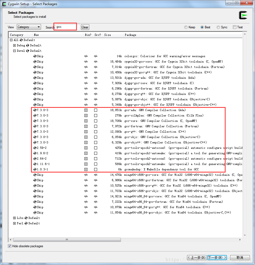The height and width of the screenshot is (265, 255).
Task: Toggle Hide obsolete packages checkbox
Action: tap(10, 246)
